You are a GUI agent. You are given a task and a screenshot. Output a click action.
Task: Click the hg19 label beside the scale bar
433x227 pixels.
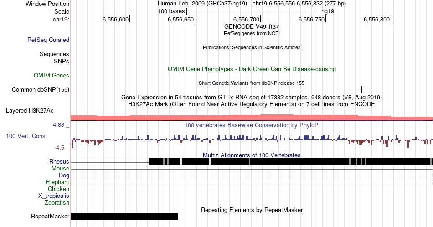(328, 11)
